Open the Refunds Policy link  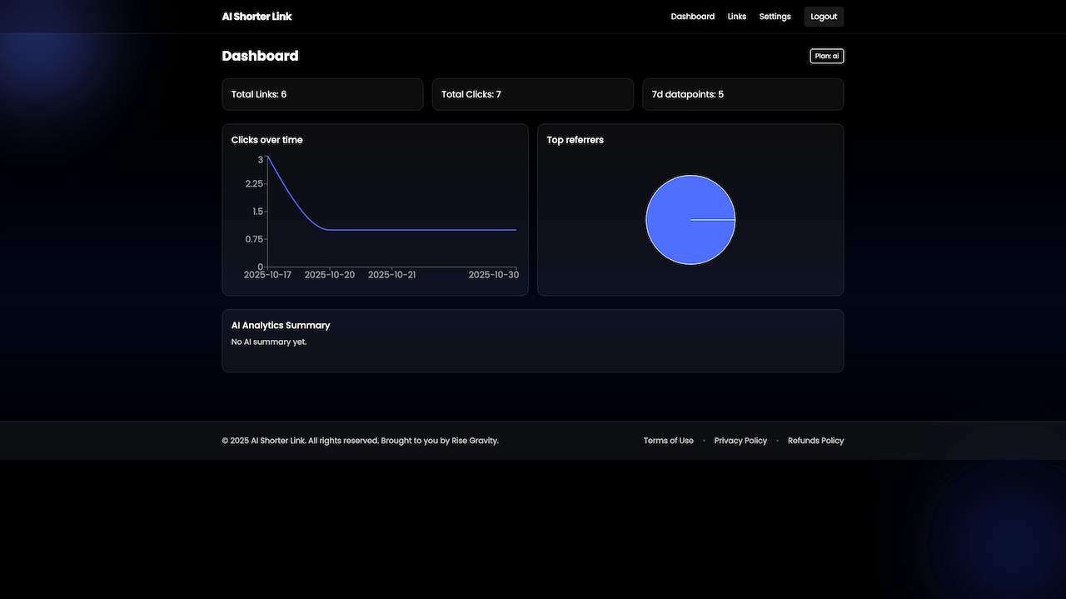[816, 441]
